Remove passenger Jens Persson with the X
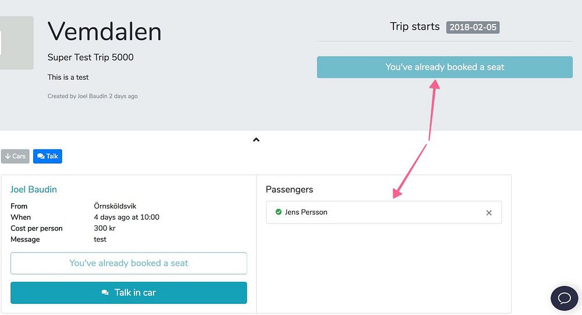Screen dimensions: 582x315 [489, 213]
